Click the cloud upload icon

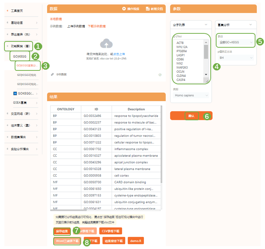coord(106,44)
